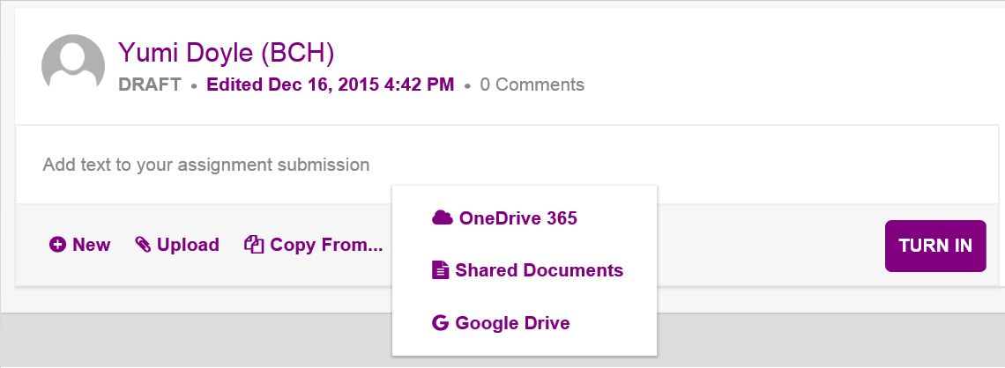This screenshot has width=1005, height=368.
Task: Click the DRAFT status label
Action: 149,85
